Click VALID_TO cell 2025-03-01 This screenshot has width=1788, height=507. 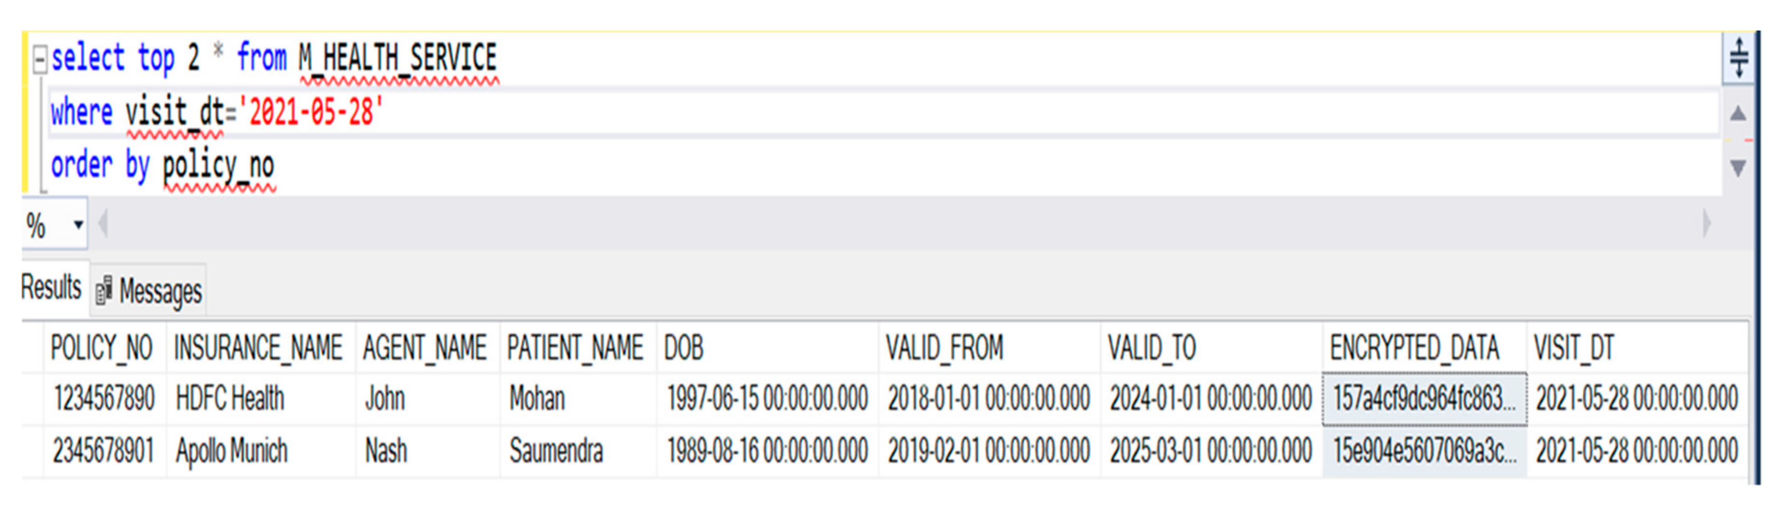click(x=1211, y=451)
